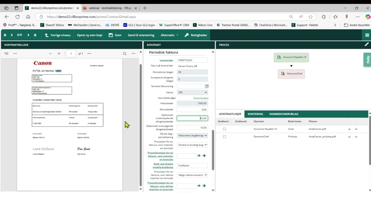The image size is (371, 209).
Task: Add procesforslag with first plus icon
Action: tap(204, 156)
